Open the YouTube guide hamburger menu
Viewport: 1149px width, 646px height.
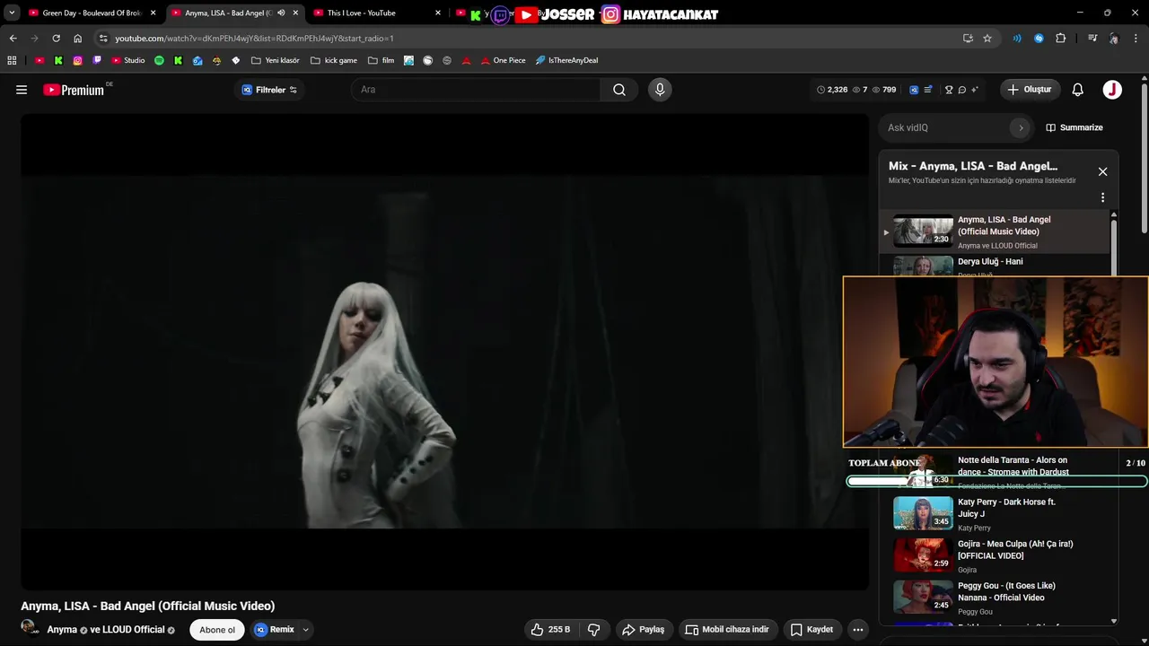tap(22, 90)
